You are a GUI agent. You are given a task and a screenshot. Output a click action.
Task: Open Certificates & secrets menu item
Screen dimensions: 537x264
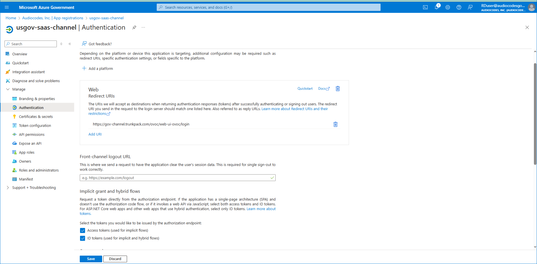(x=36, y=117)
